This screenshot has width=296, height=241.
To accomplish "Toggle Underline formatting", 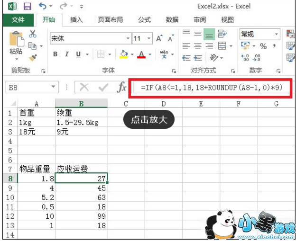I will (78, 54).
